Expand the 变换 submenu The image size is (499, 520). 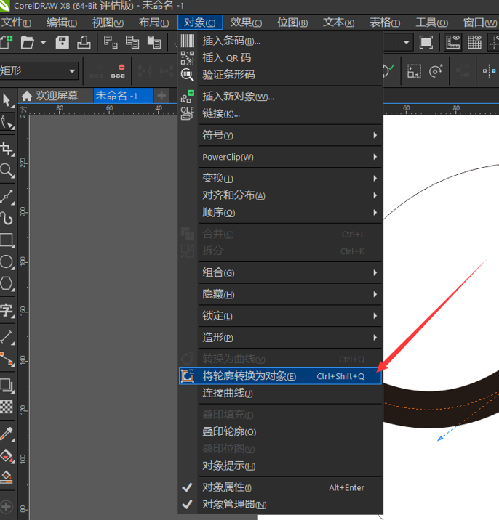coord(280,179)
